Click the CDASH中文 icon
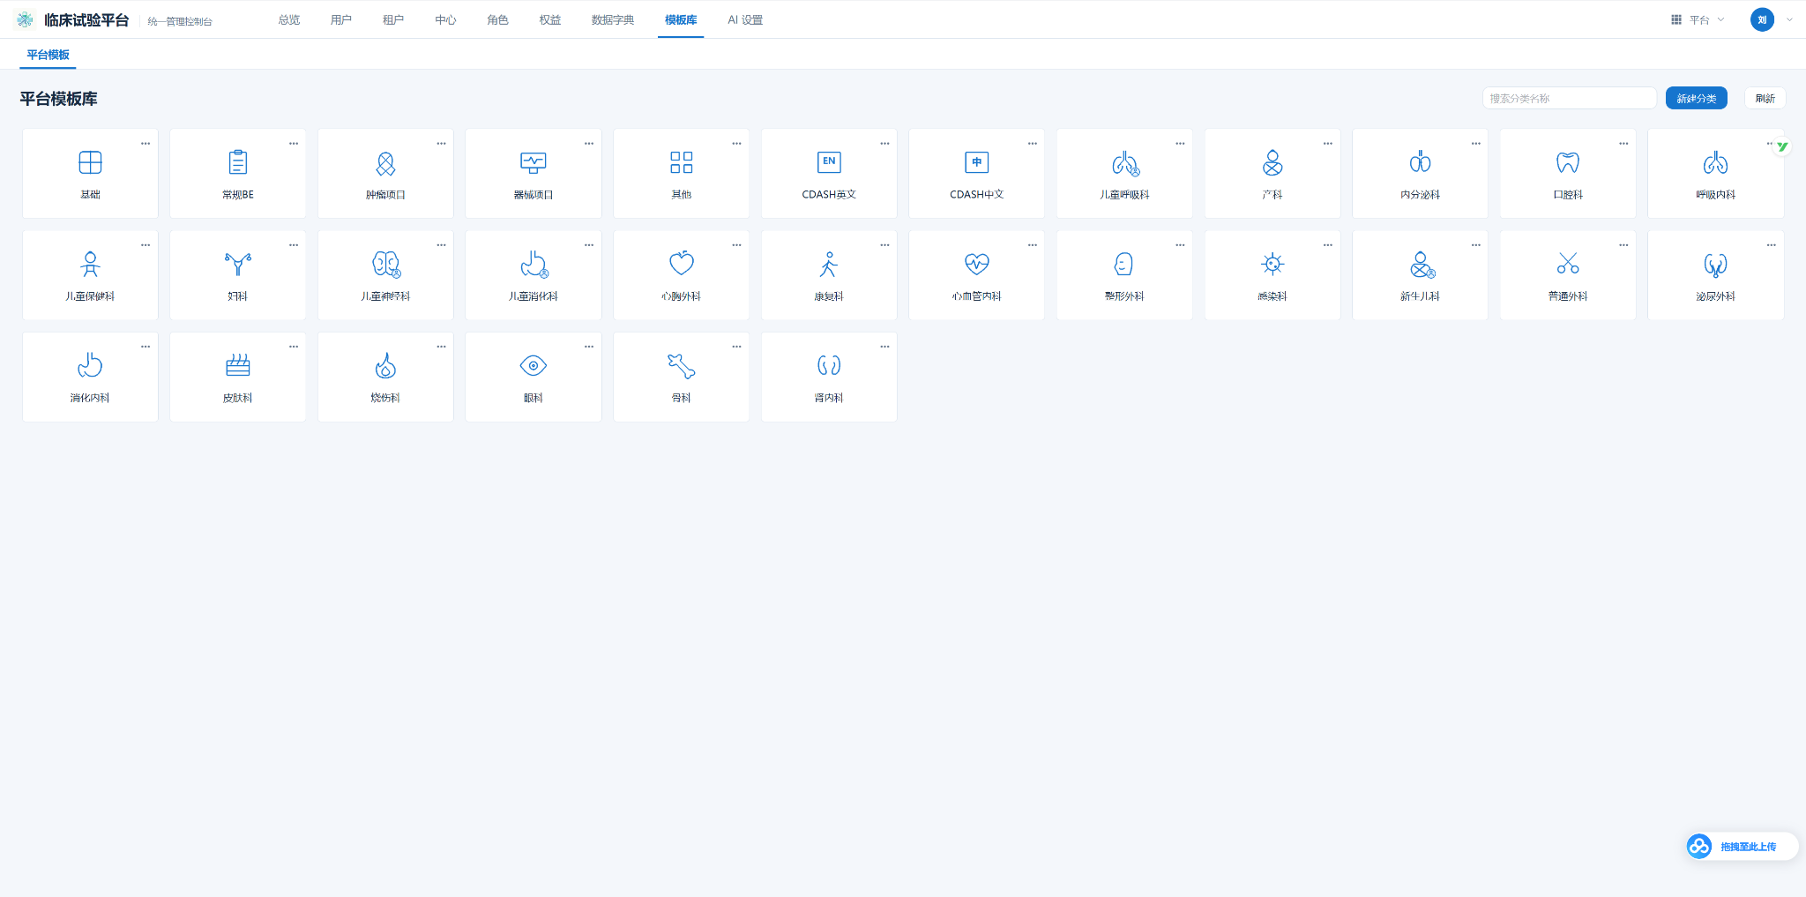Image resolution: width=1806 pixels, height=897 pixels. (x=977, y=162)
